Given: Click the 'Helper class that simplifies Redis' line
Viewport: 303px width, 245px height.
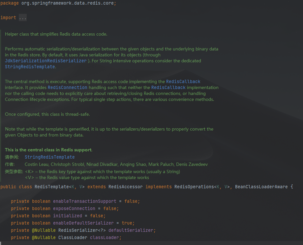Looking at the screenshot, I should (x=56, y=34).
